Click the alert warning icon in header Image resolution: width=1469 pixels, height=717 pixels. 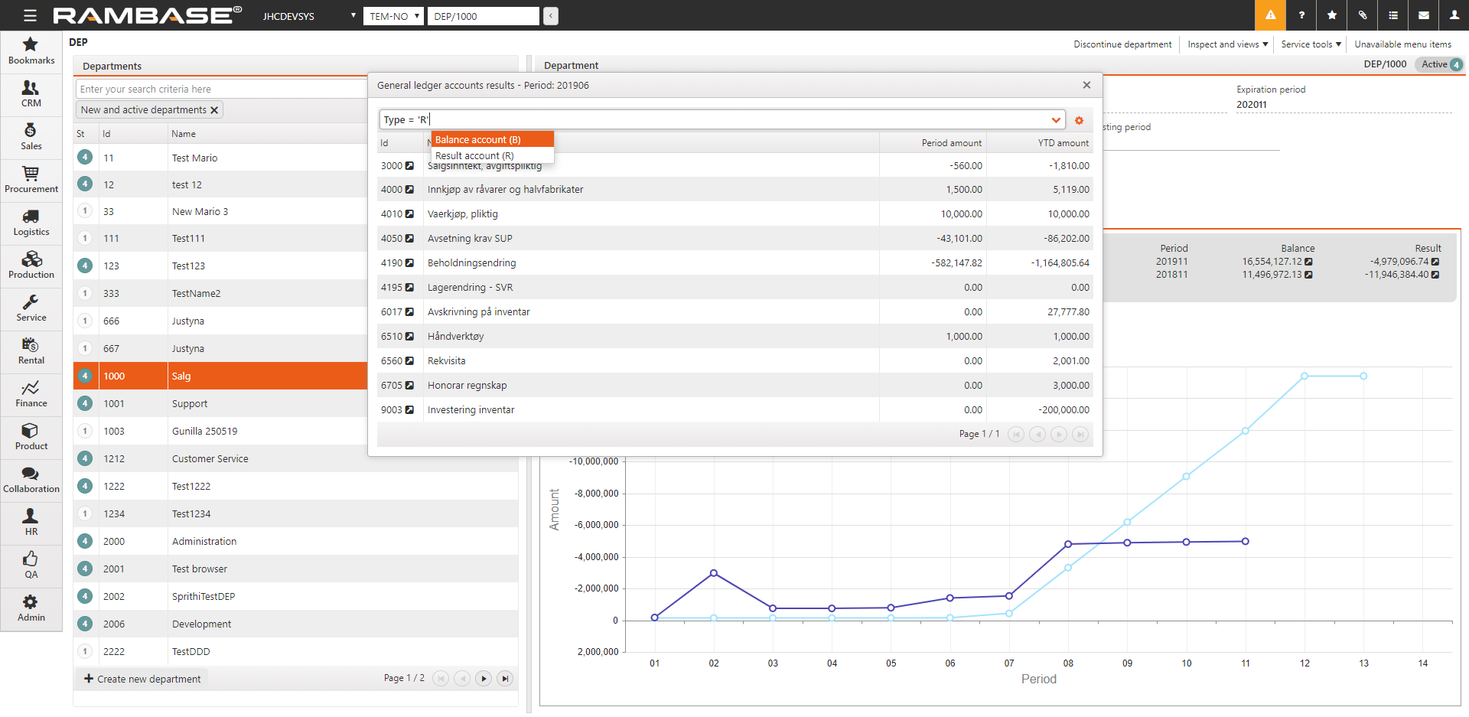point(1270,15)
